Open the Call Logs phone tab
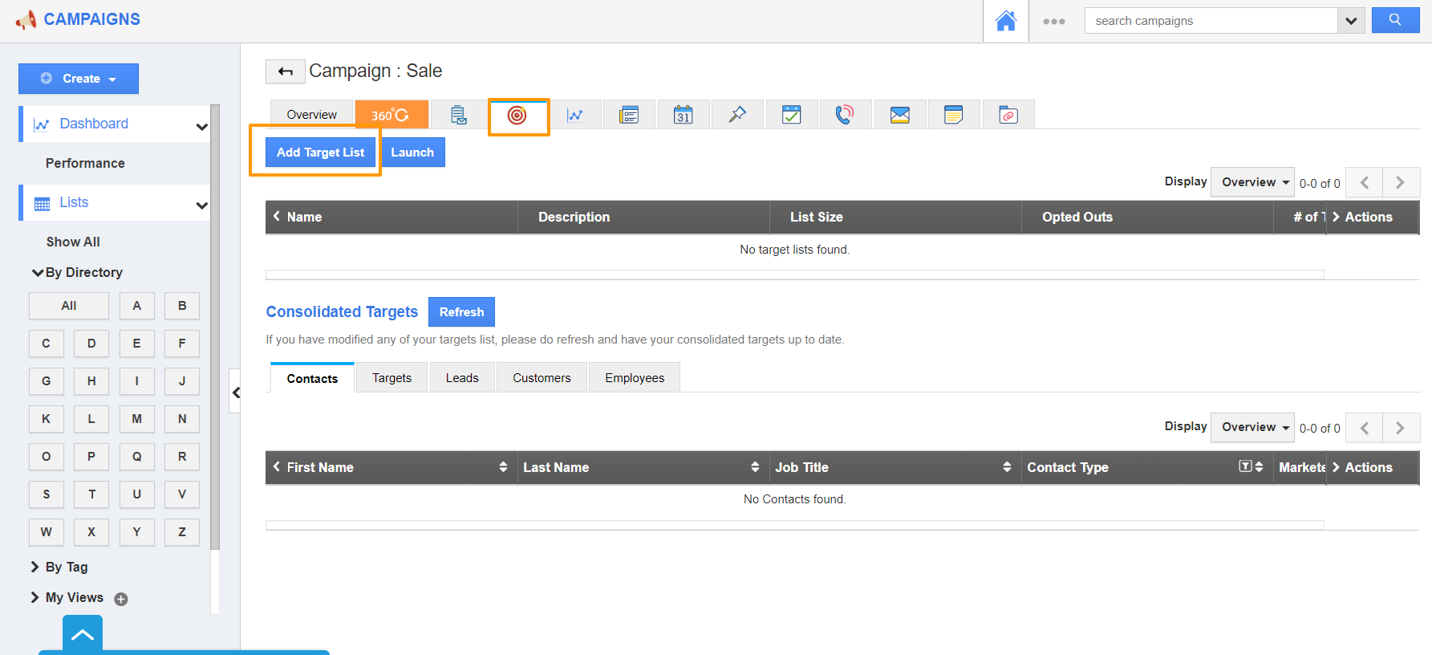 [x=844, y=116]
